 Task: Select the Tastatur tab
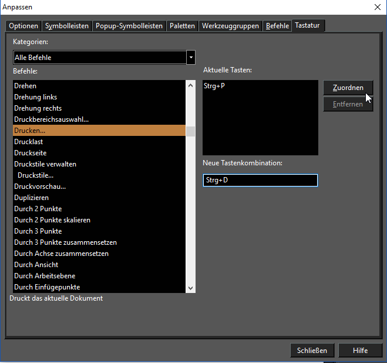click(308, 25)
